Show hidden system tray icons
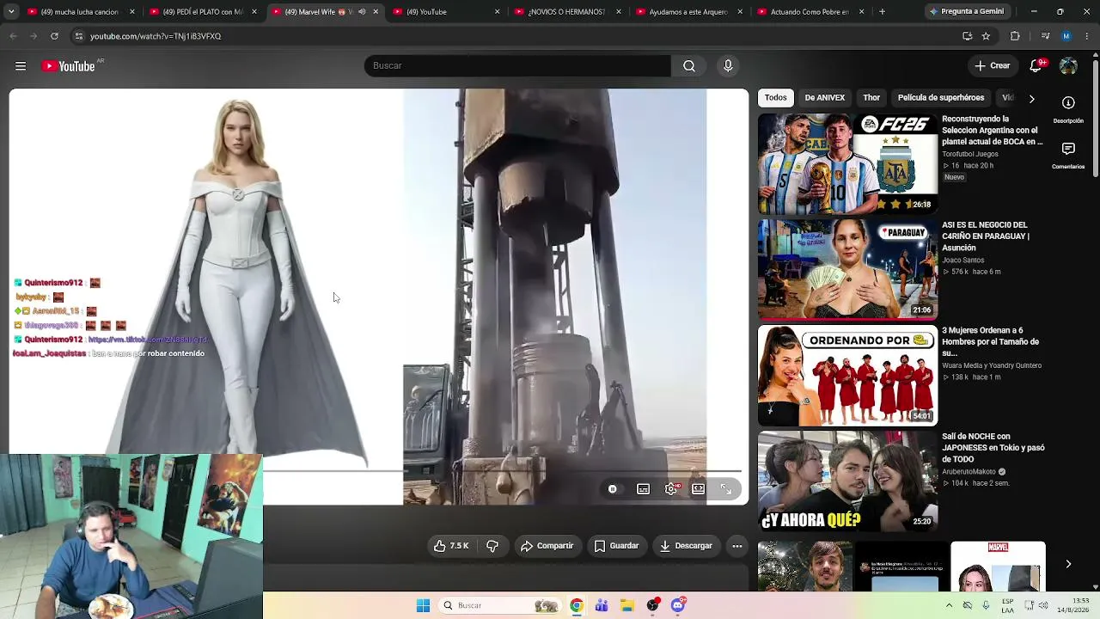Viewport: 1100px width, 619px height. pos(949,605)
